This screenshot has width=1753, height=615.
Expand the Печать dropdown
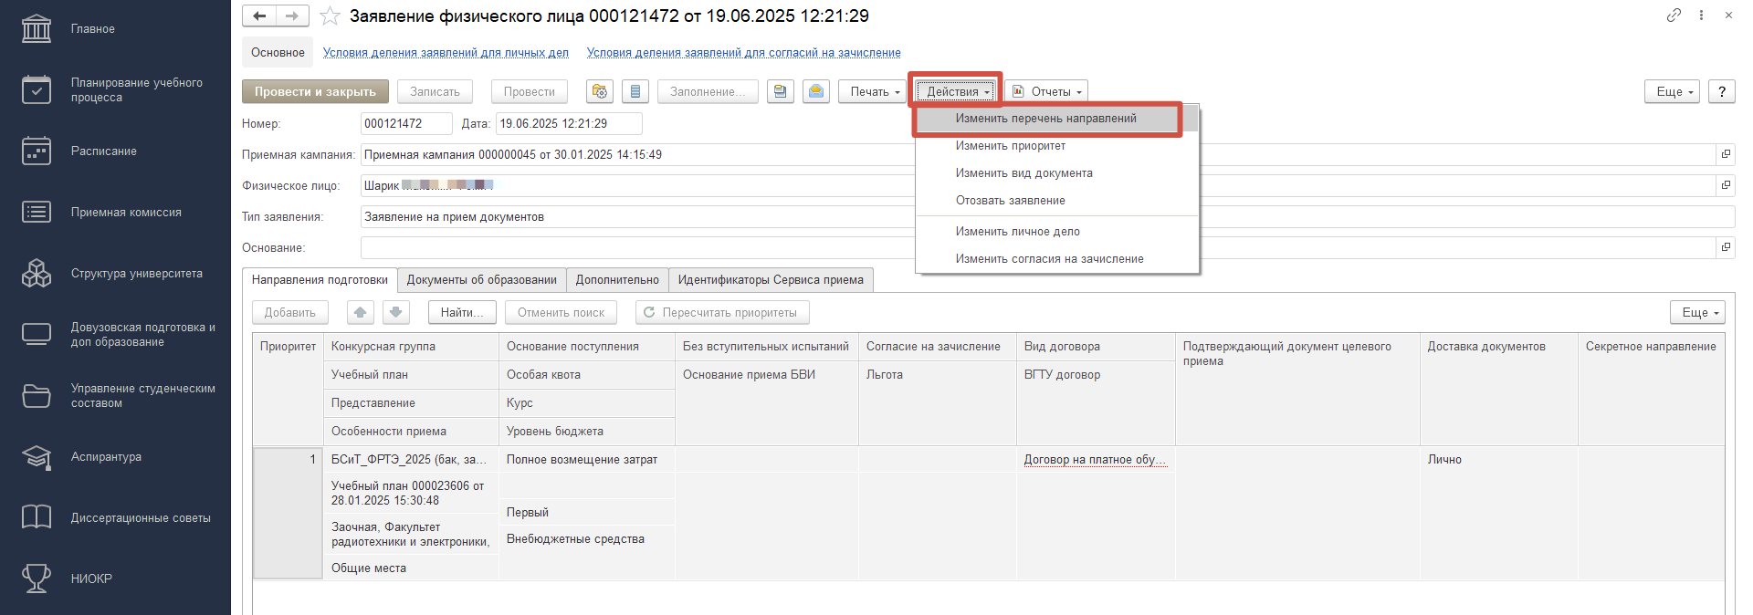click(874, 92)
